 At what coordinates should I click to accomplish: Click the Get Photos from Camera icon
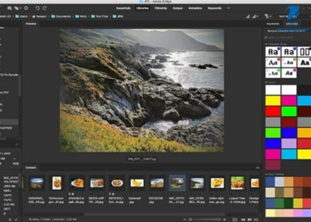(x=9, y=8)
